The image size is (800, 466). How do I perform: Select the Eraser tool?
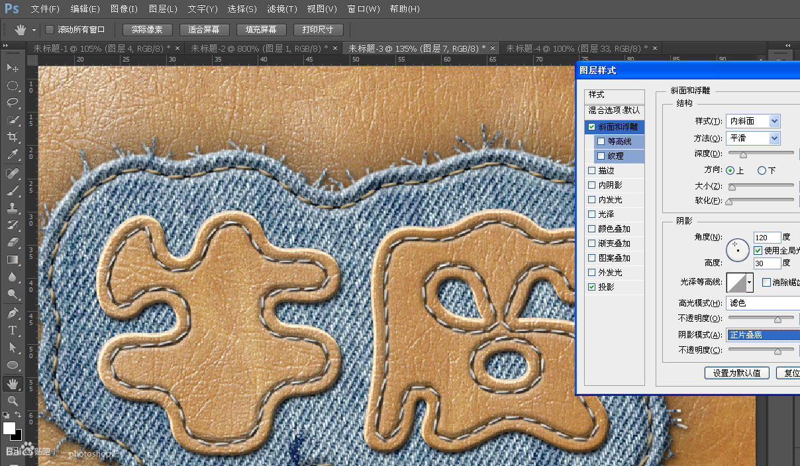tap(12, 242)
